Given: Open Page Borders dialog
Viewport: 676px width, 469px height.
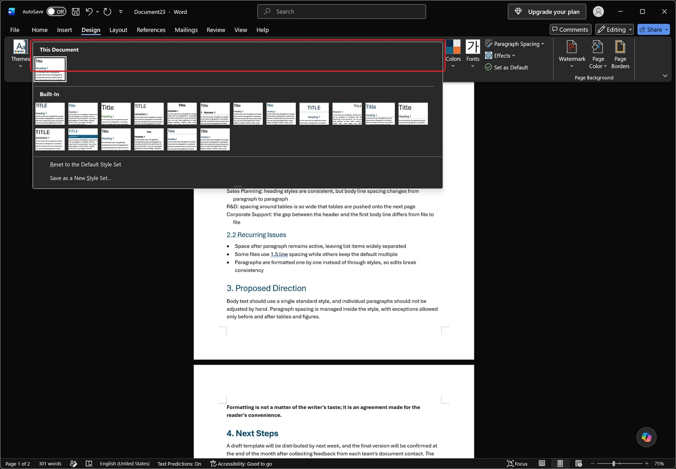Looking at the screenshot, I should point(620,54).
